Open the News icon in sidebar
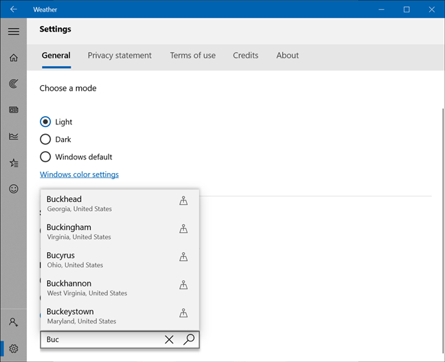Image resolution: width=445 pixels, height=362 pixels. click(13, 110)
